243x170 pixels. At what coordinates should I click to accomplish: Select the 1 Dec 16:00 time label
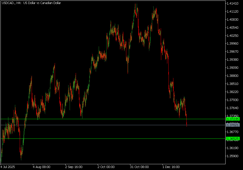[x=171, y=167]
